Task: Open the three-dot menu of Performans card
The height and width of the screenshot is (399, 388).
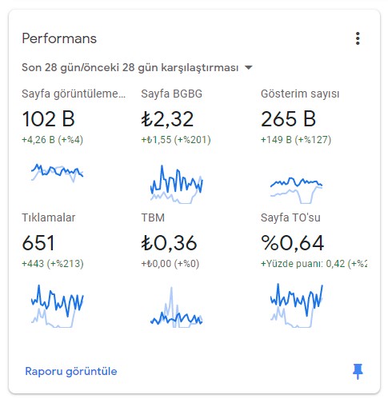Action: click(x=358, y=38)
